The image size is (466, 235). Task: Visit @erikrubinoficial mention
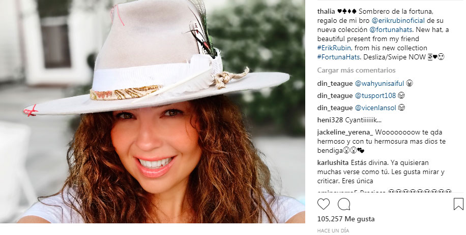click(x=398, y=21)
